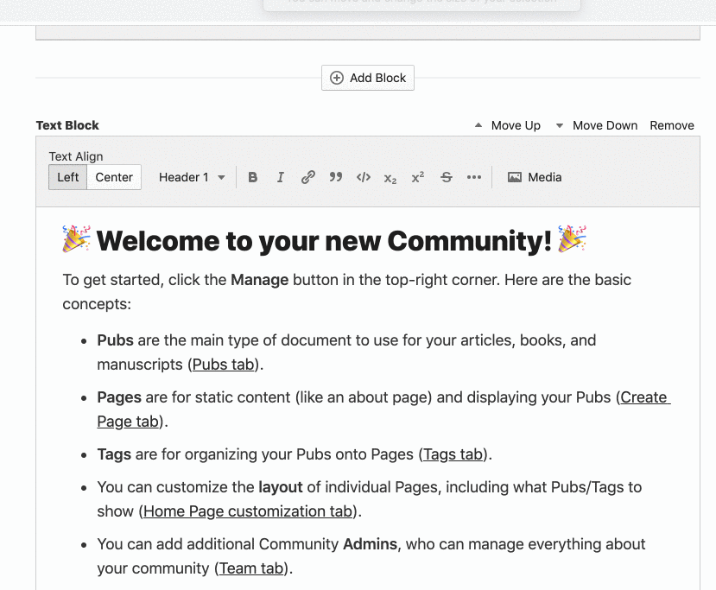Click the Welcome heading text to edit
Viewport: 716px width, 590px height.
324,241
